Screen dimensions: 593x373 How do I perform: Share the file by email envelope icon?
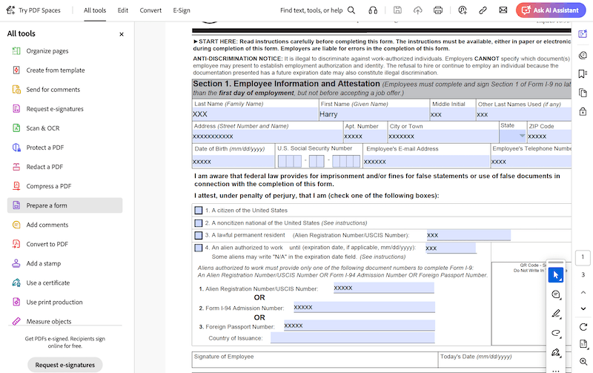coord(503,10)
